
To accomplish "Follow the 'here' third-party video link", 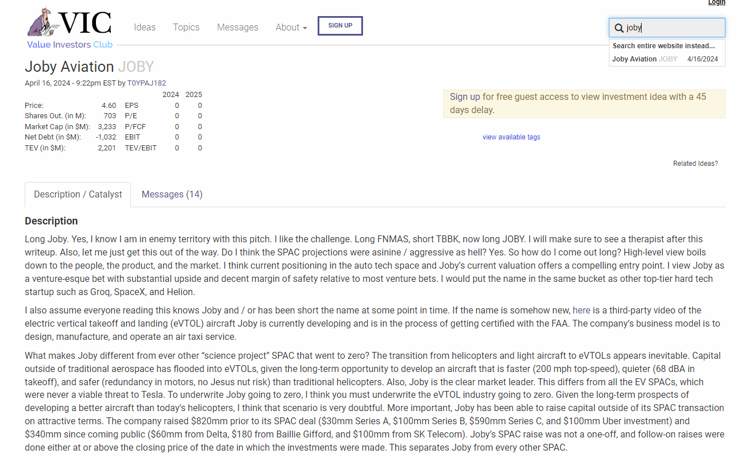I will tap(581, 310).
